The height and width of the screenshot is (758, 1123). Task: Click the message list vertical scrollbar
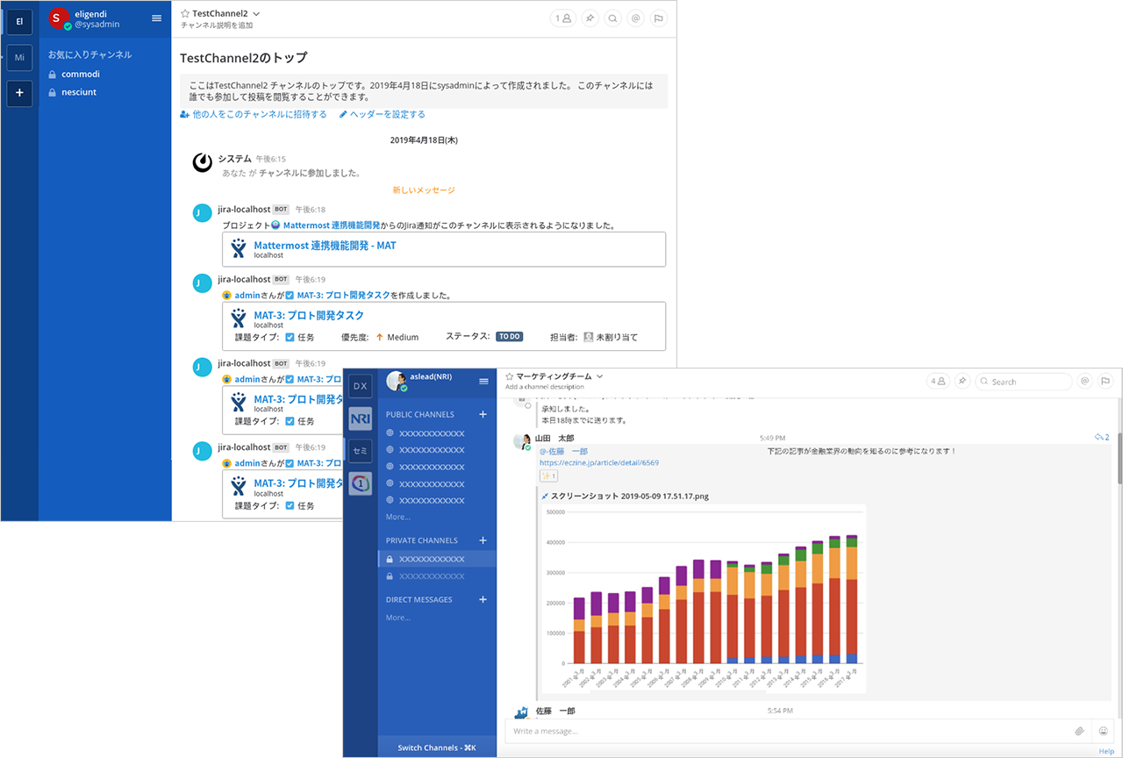pos(1119,465)
